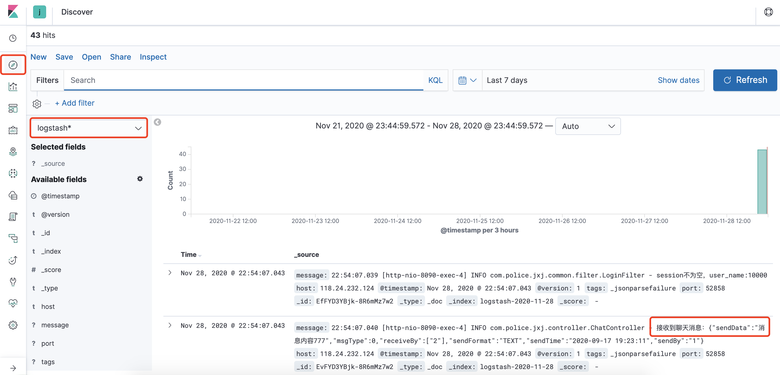Toggle Time column sort order
780x375 pixels.
199,256
